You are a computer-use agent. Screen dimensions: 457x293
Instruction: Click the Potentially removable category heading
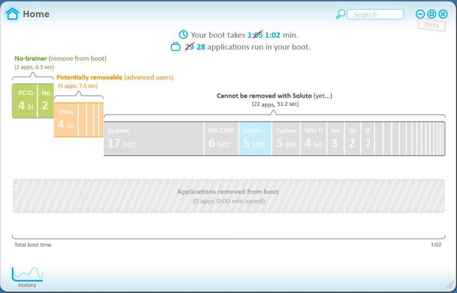coord(115,77)
